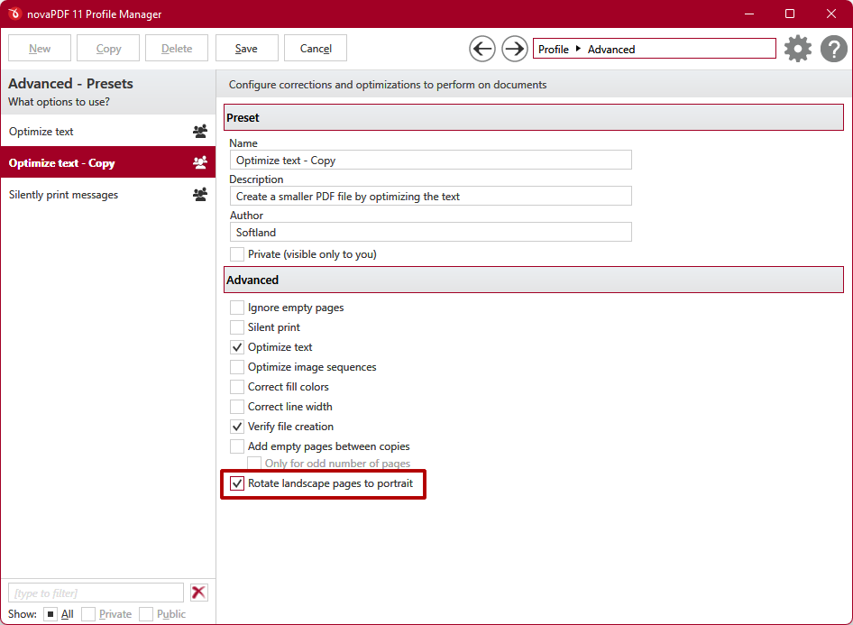The width and height of the screenshot is (853, 625).
Task: Toggle Private (visible only to you) checkbox
Action: pyautogui.click(x=237, y=254)
